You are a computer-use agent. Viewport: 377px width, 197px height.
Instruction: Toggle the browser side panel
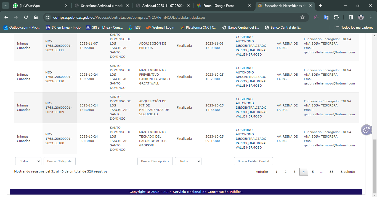point(351,17)
